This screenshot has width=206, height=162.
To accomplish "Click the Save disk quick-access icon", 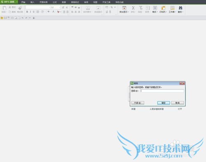I will click(5, 18).
